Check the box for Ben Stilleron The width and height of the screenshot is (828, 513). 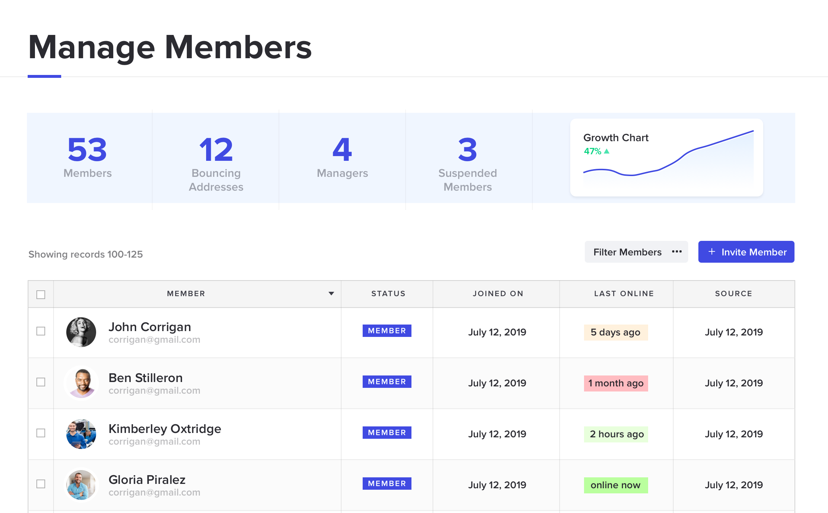click(x=41, y=382)
